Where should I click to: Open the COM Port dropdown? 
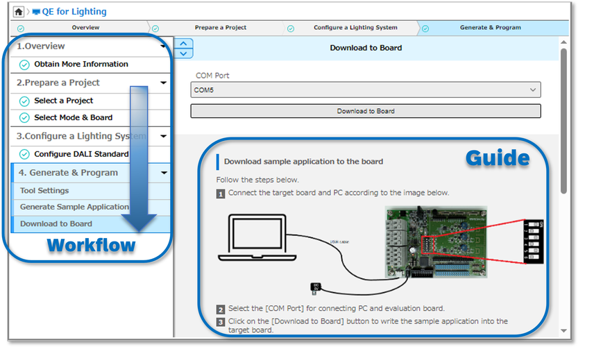365,90
